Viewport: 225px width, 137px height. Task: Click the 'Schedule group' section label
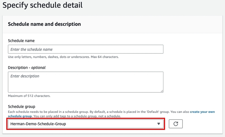pos(22,107)
